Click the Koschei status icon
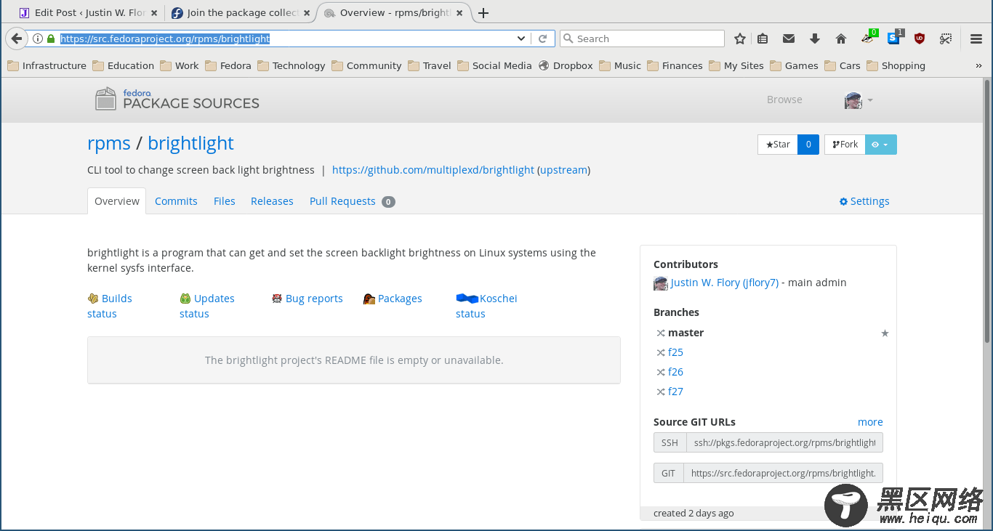 (467, 299)
